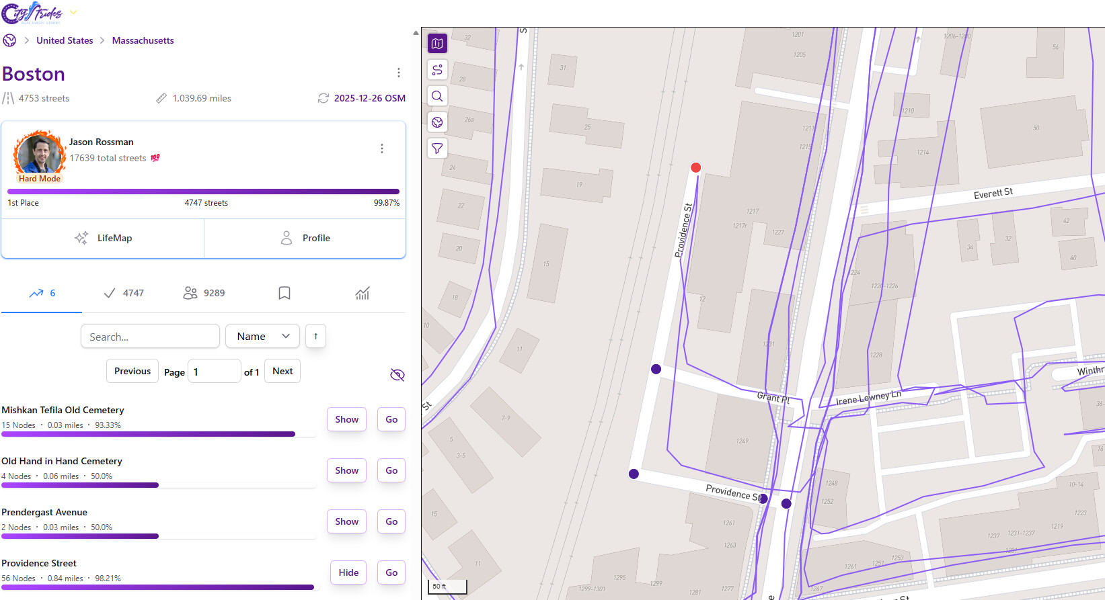Show Prendergast Avenue on the map
Viewport: 1105px width, 600px height.
[346, 521]
